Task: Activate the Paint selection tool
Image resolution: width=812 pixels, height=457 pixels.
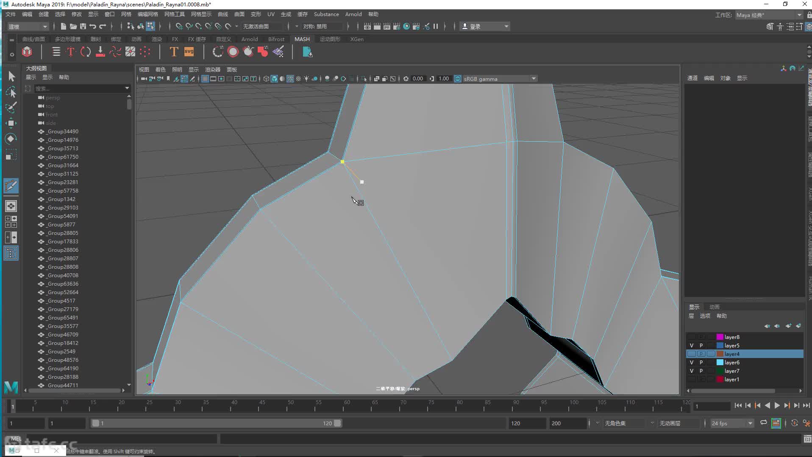Action: click(x=11, y=107)
